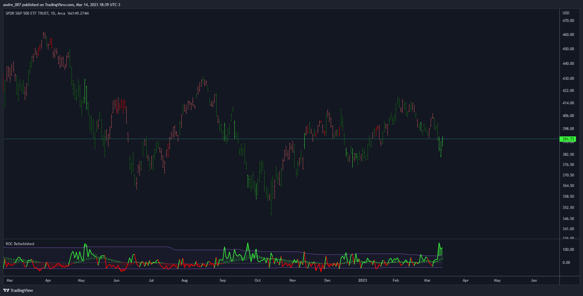Image resolution: width=583 pixels, height=296 pixels.
Task: Click the Nov label on time axis
Action: coord(293,280)
